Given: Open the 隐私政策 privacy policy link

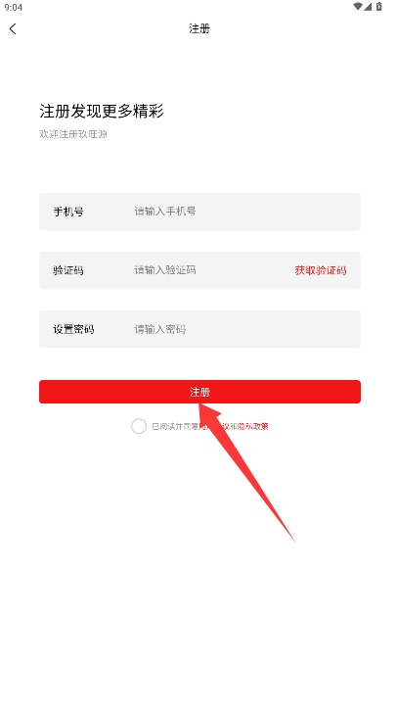Looking at the screenshot, I should point(253,426).
